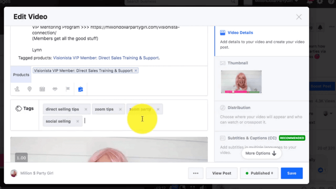Click the Tags label icon
The height and width of the screenshot is (189, 336).
(18, 109)
